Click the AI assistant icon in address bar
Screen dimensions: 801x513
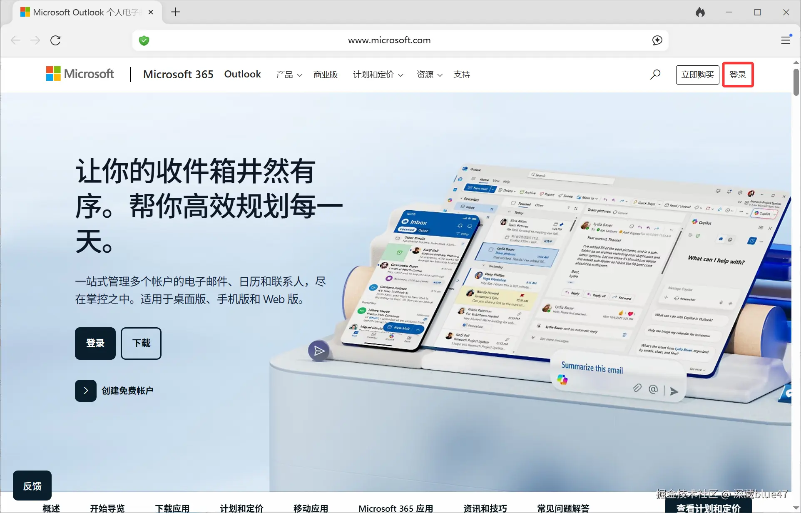[x=657, y=40]
